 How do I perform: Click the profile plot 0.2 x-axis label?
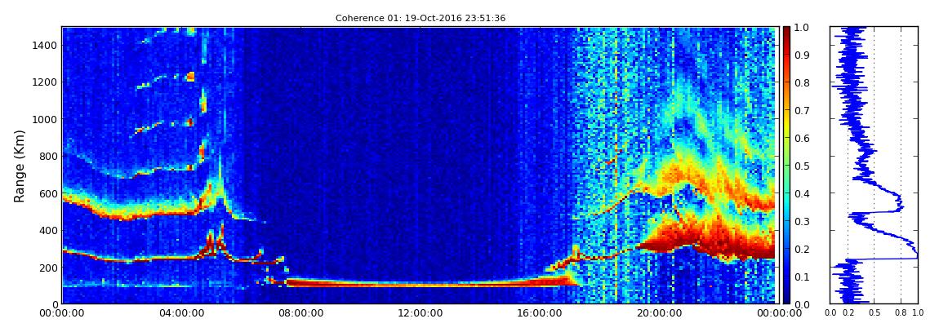pos(848,313)
